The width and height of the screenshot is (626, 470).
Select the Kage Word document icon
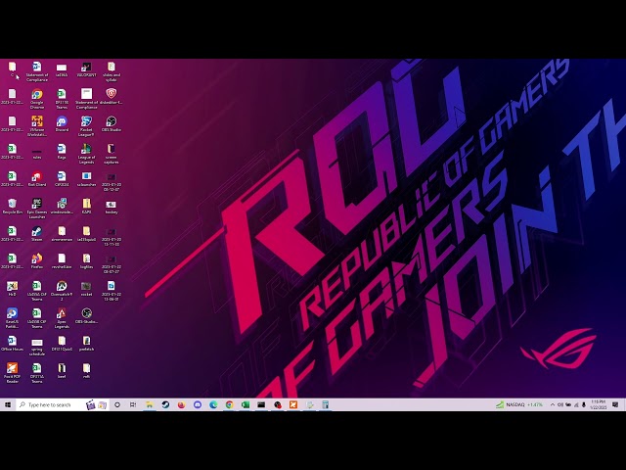pyautogui.click(x=62, y=151)
